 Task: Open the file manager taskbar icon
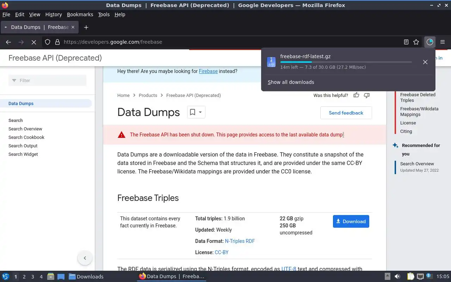(50, 276)
